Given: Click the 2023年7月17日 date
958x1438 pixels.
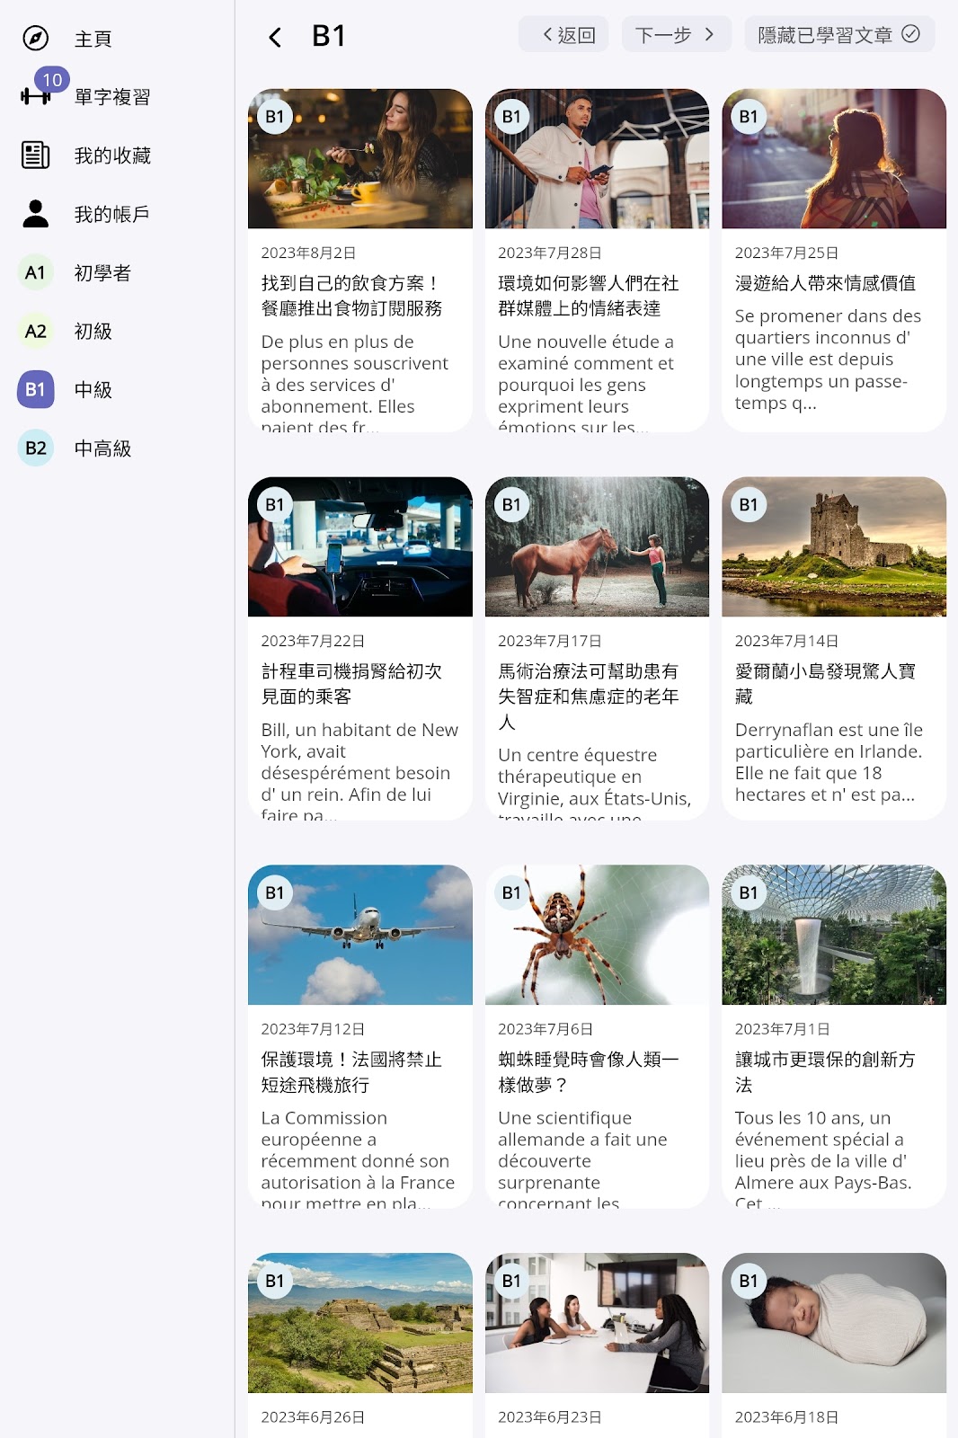Looking at the screenshot, I should [550, 641].
